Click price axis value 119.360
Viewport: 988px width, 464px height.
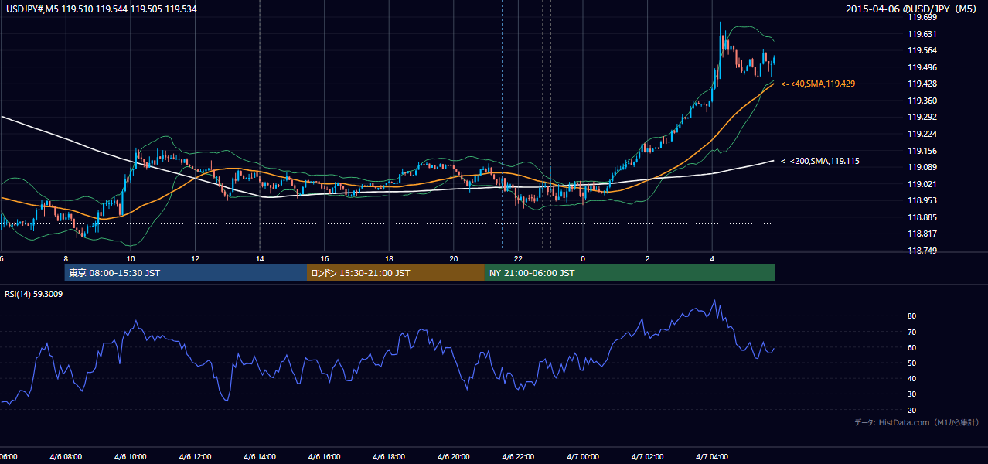pyautogui.click(x=922, y=101)
